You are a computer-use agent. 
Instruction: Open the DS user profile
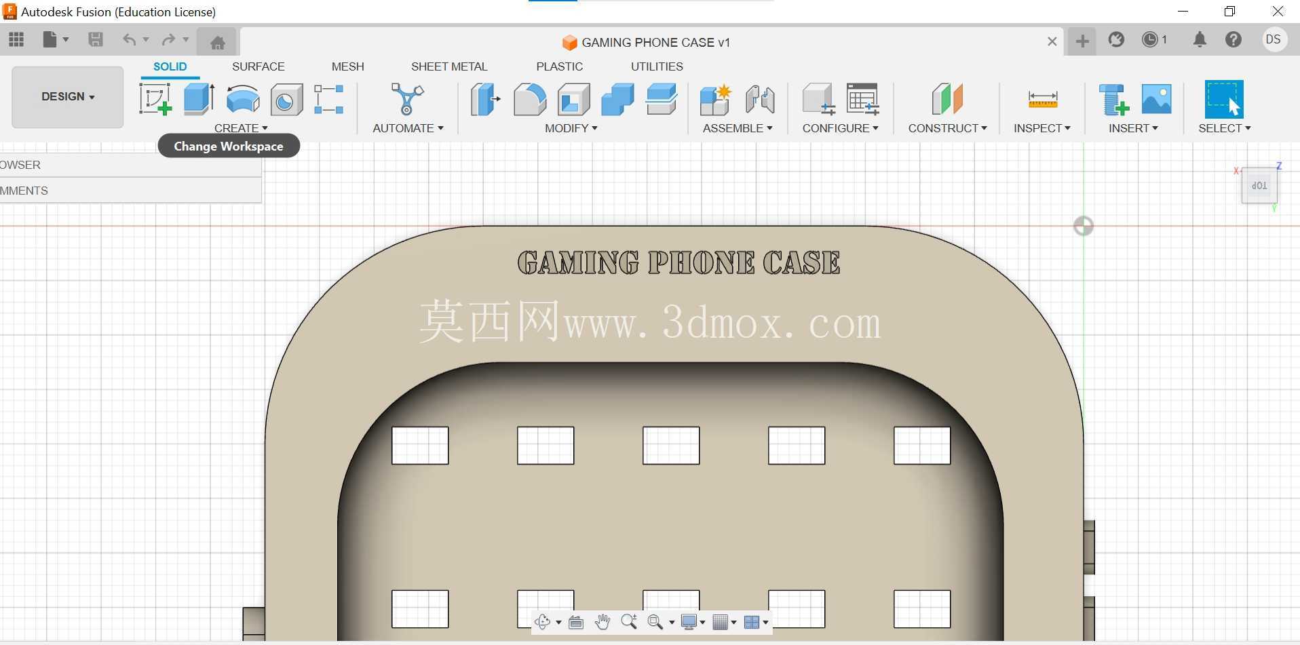pos(1274,39)
